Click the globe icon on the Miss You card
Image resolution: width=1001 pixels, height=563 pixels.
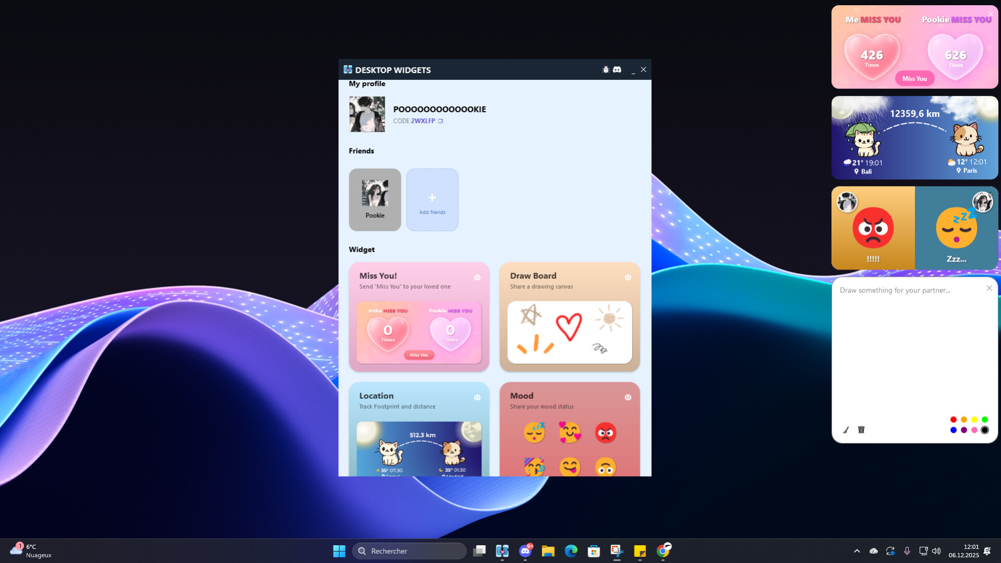pos(478,277)
